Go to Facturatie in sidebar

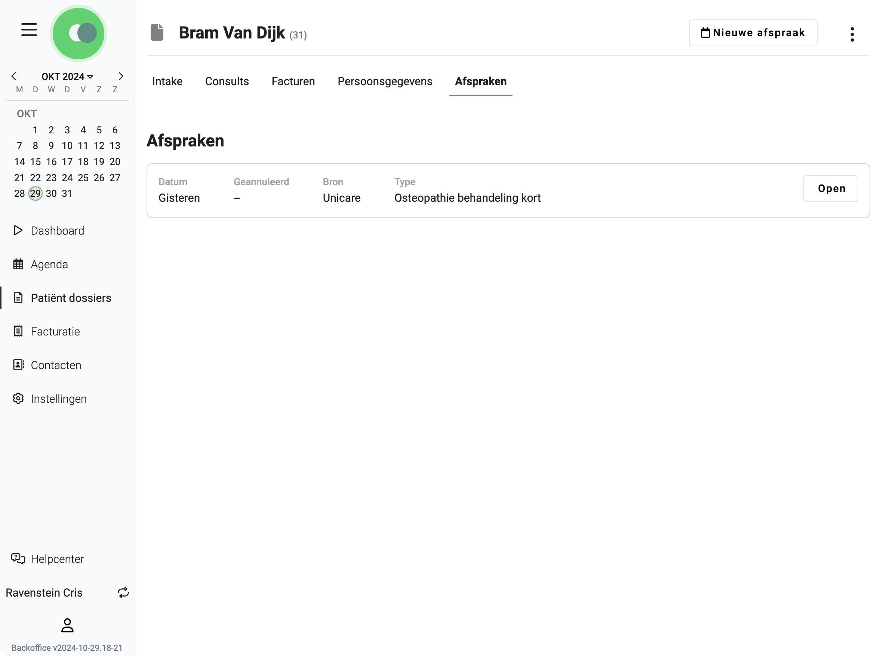(55, 332)
